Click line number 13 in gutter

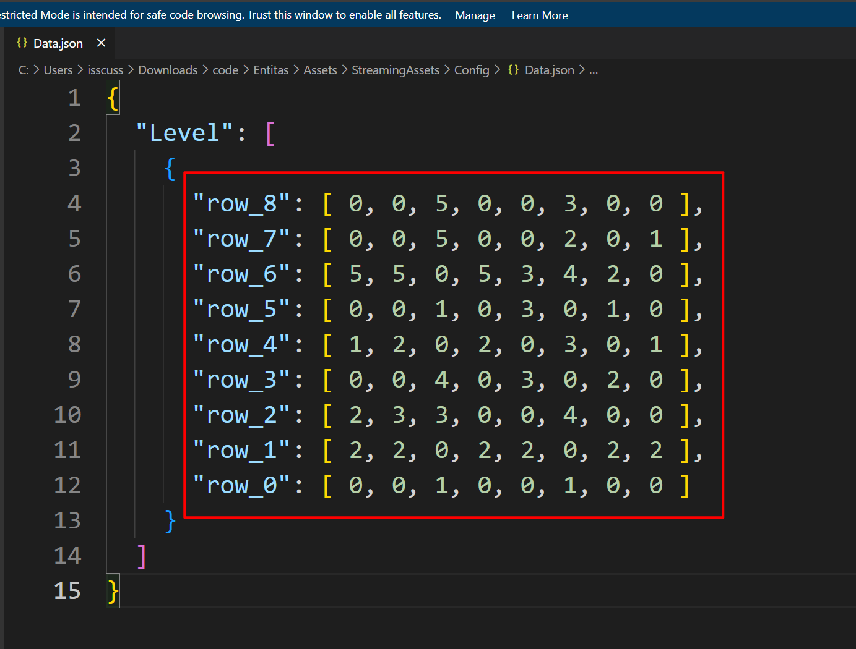coord(67,520)
